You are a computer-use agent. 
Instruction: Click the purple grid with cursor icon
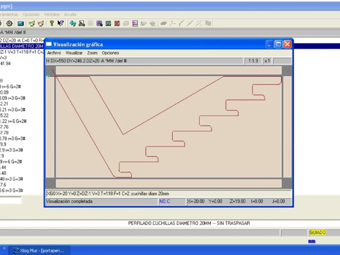[100, 24]
